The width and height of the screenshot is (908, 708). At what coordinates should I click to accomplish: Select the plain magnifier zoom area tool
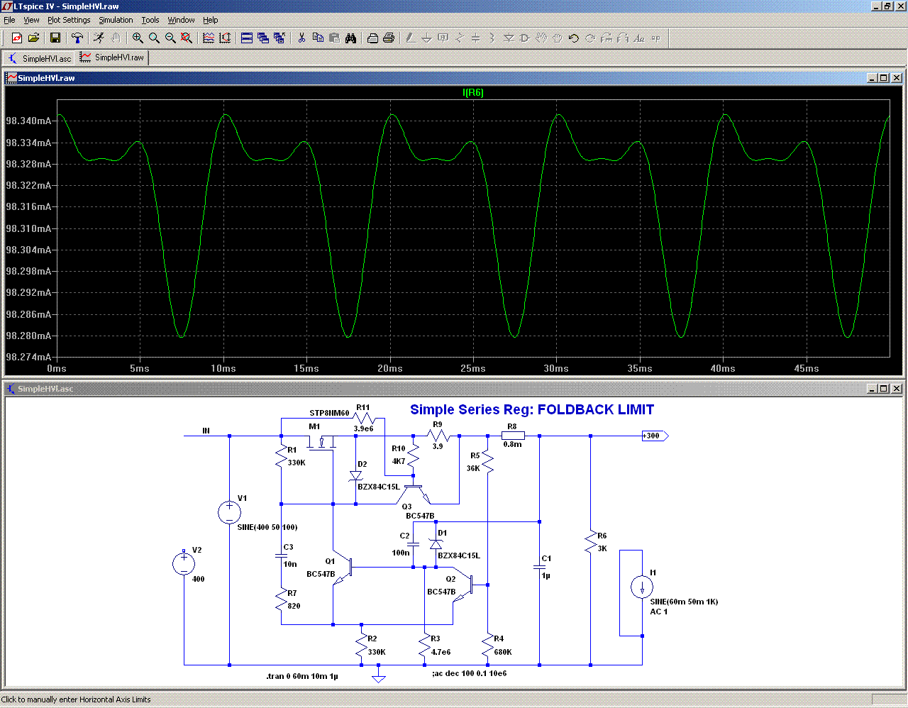point(154,38)
